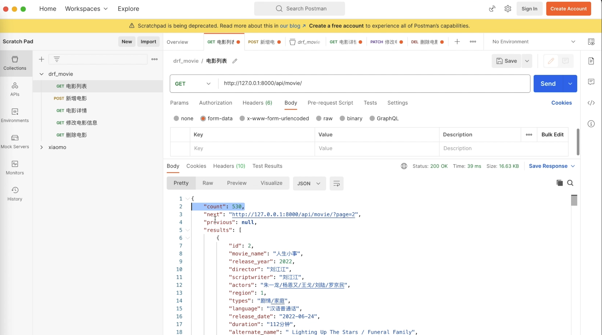
Task: Click the response body vertical scrollbar
Action: tap(574, 200)
